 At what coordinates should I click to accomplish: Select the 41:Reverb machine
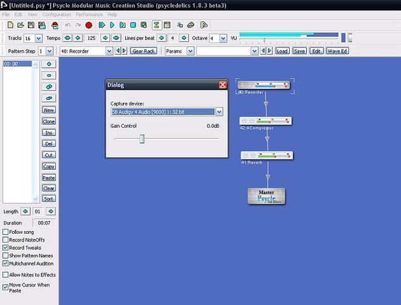point(267,155)
